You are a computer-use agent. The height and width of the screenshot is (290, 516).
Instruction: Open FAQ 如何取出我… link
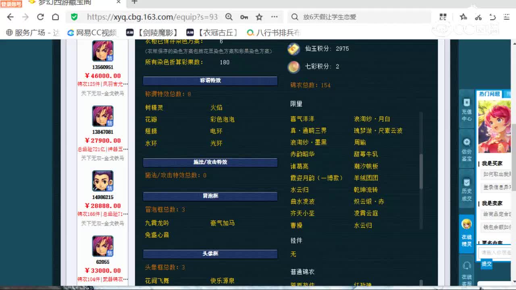coord(497,174)
